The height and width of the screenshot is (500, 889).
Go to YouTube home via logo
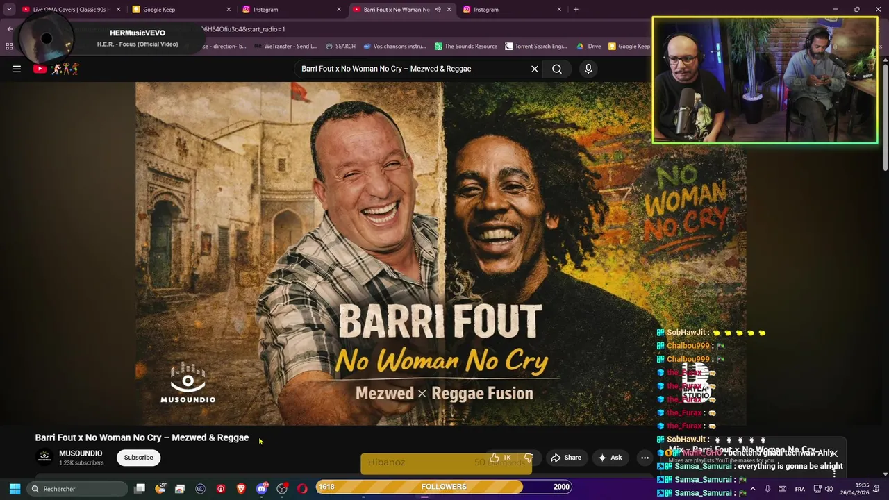coord(56,69)
